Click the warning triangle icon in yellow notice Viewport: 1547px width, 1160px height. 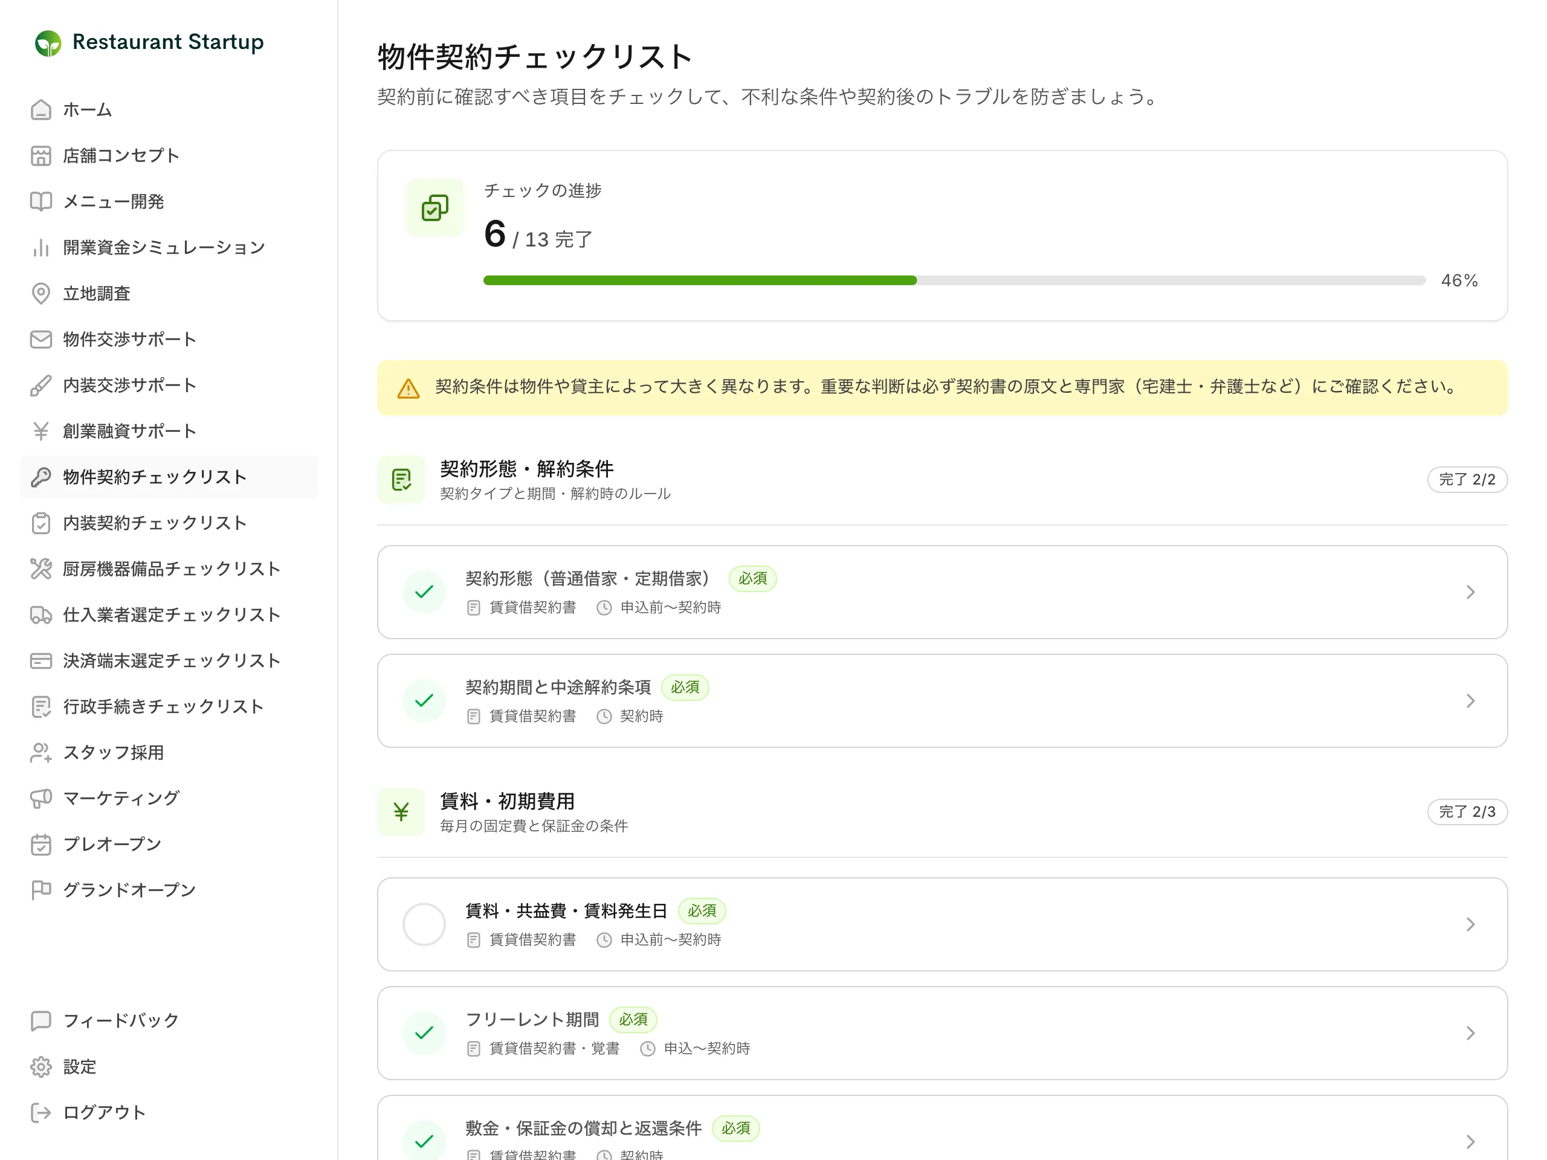pyautogui.click(x=409, y=388)
